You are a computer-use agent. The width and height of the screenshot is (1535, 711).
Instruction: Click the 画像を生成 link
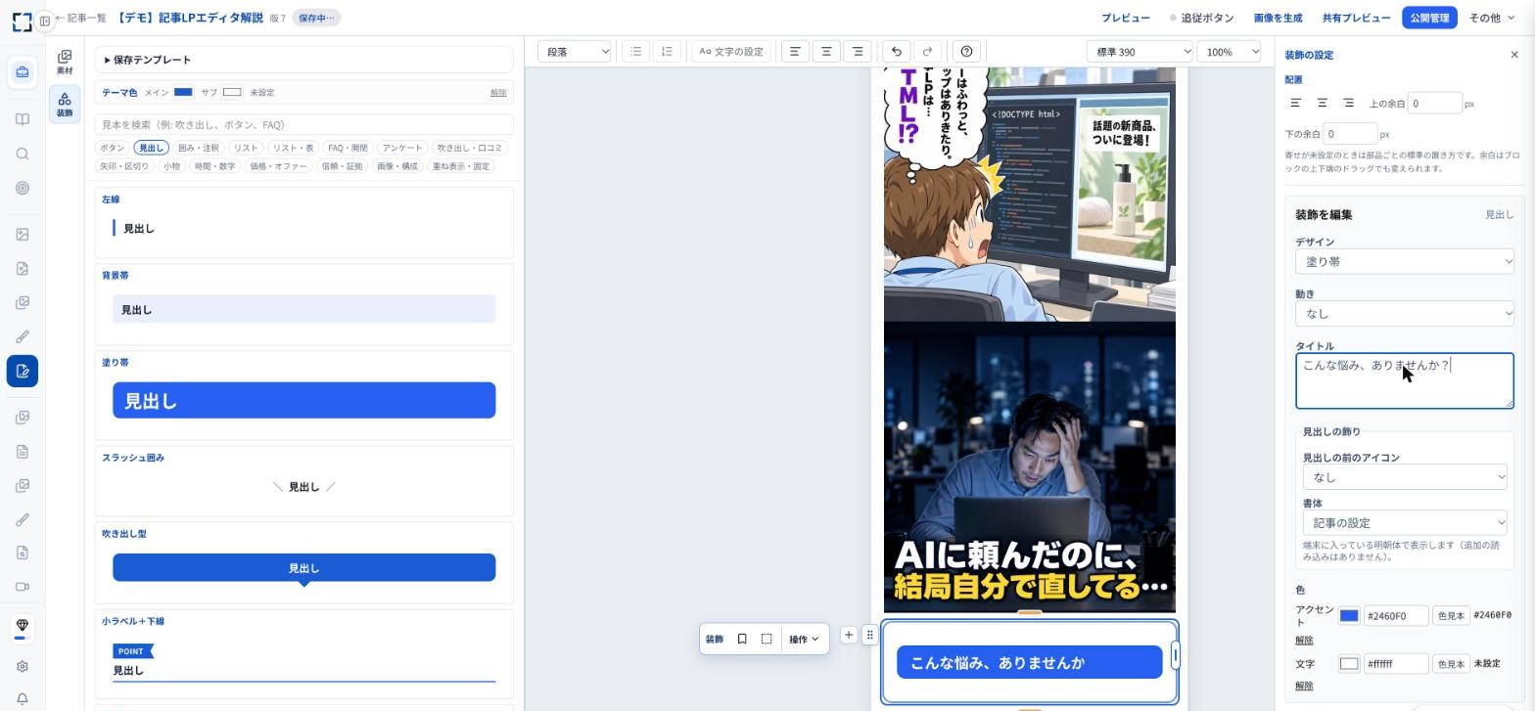point(1278,18)
